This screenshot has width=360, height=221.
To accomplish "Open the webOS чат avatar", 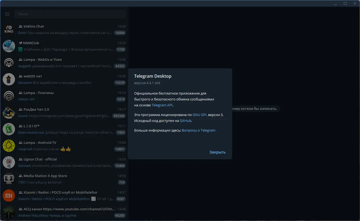I will click(9, 79).
